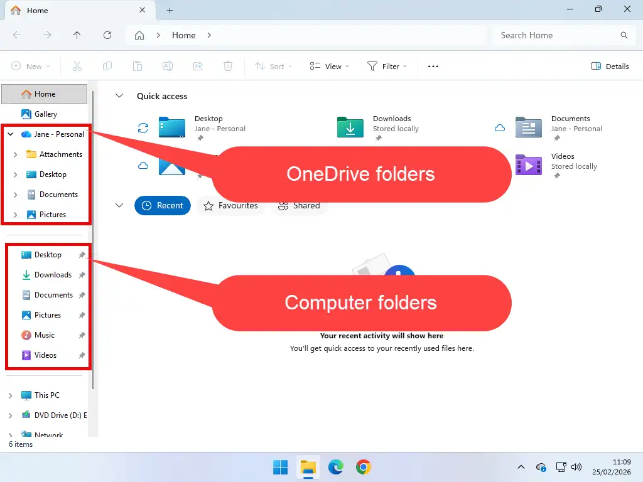643x482 pixels.
Task: Unpin Music from Quick access
Action: point(82,335)
